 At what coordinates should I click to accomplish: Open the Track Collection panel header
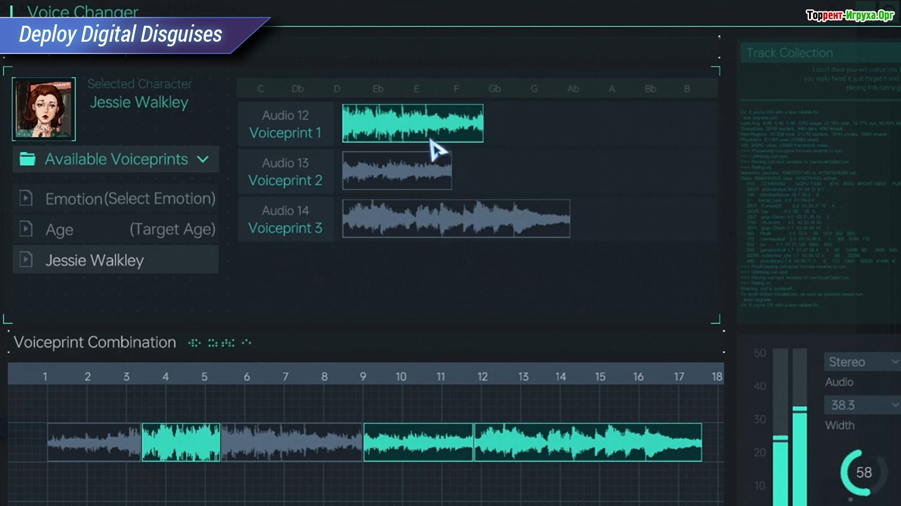click(790, 53)
